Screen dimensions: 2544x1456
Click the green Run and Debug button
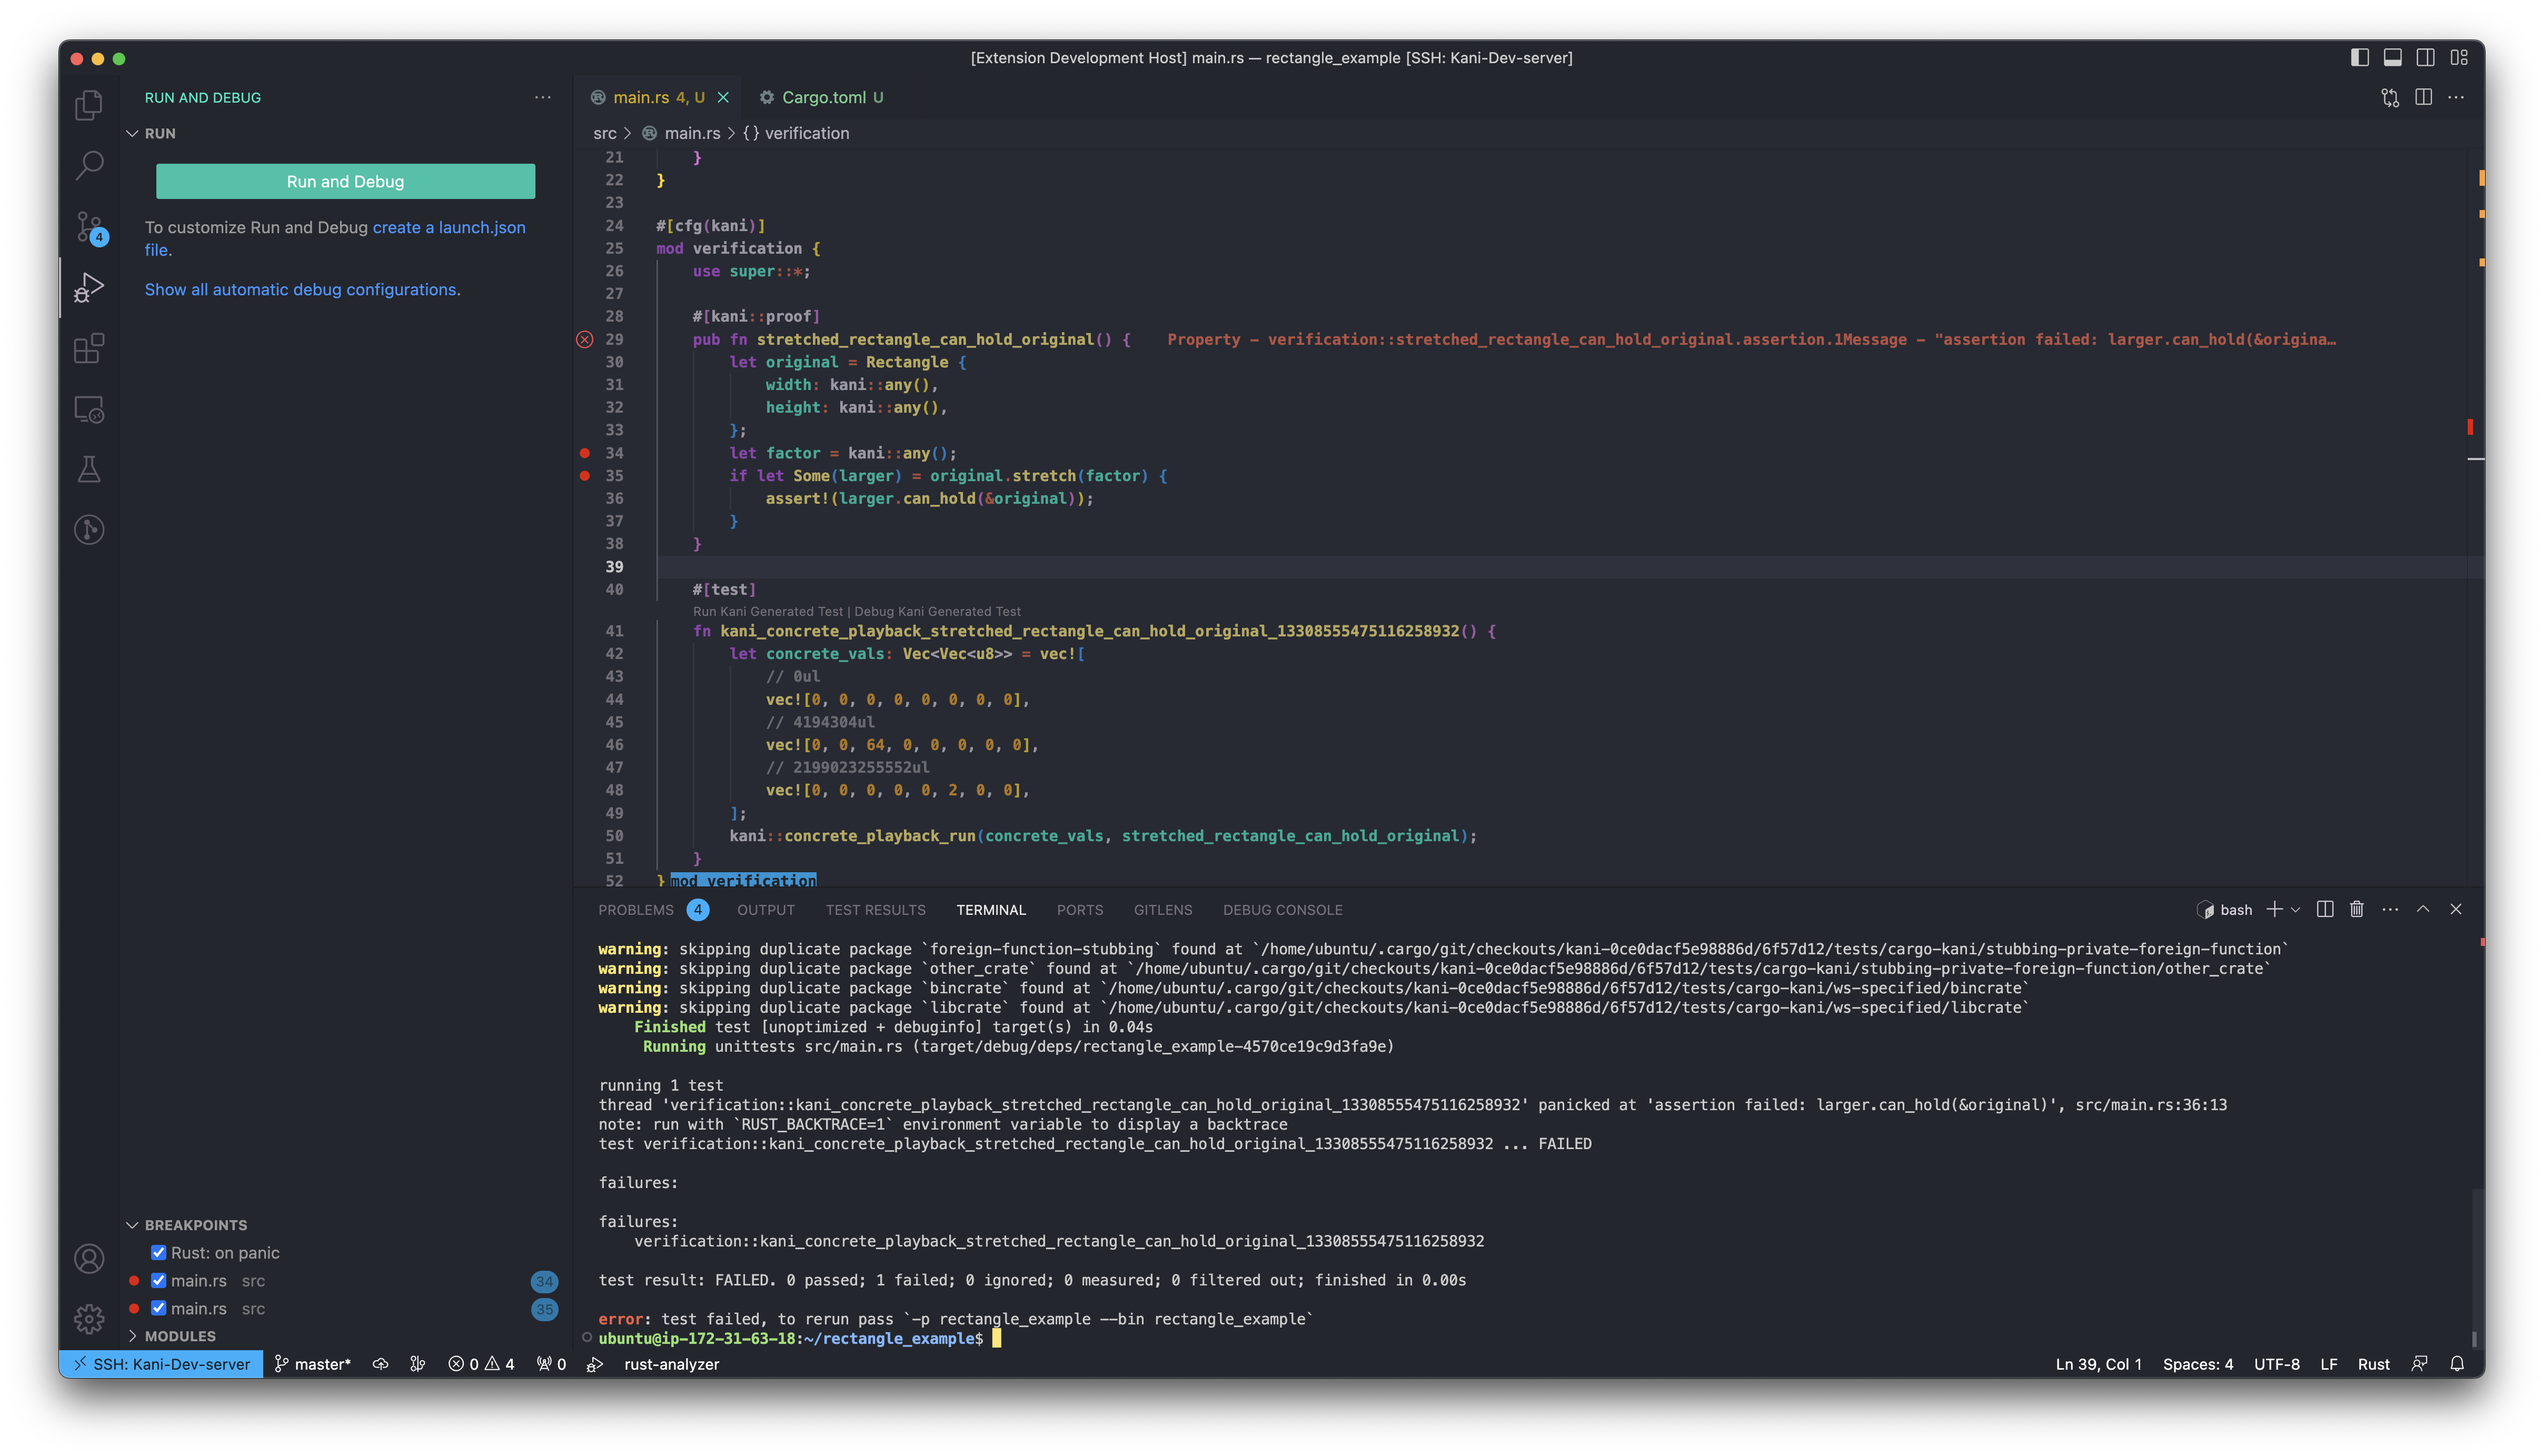tap(345, 181)
